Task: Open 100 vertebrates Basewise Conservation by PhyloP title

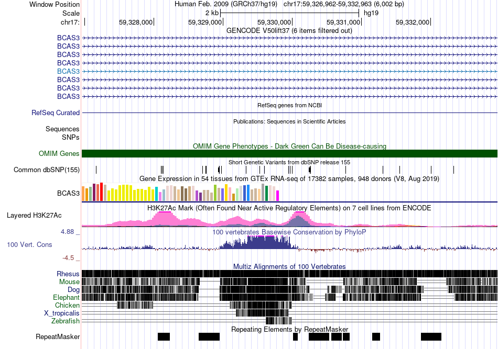Action: 289,232
